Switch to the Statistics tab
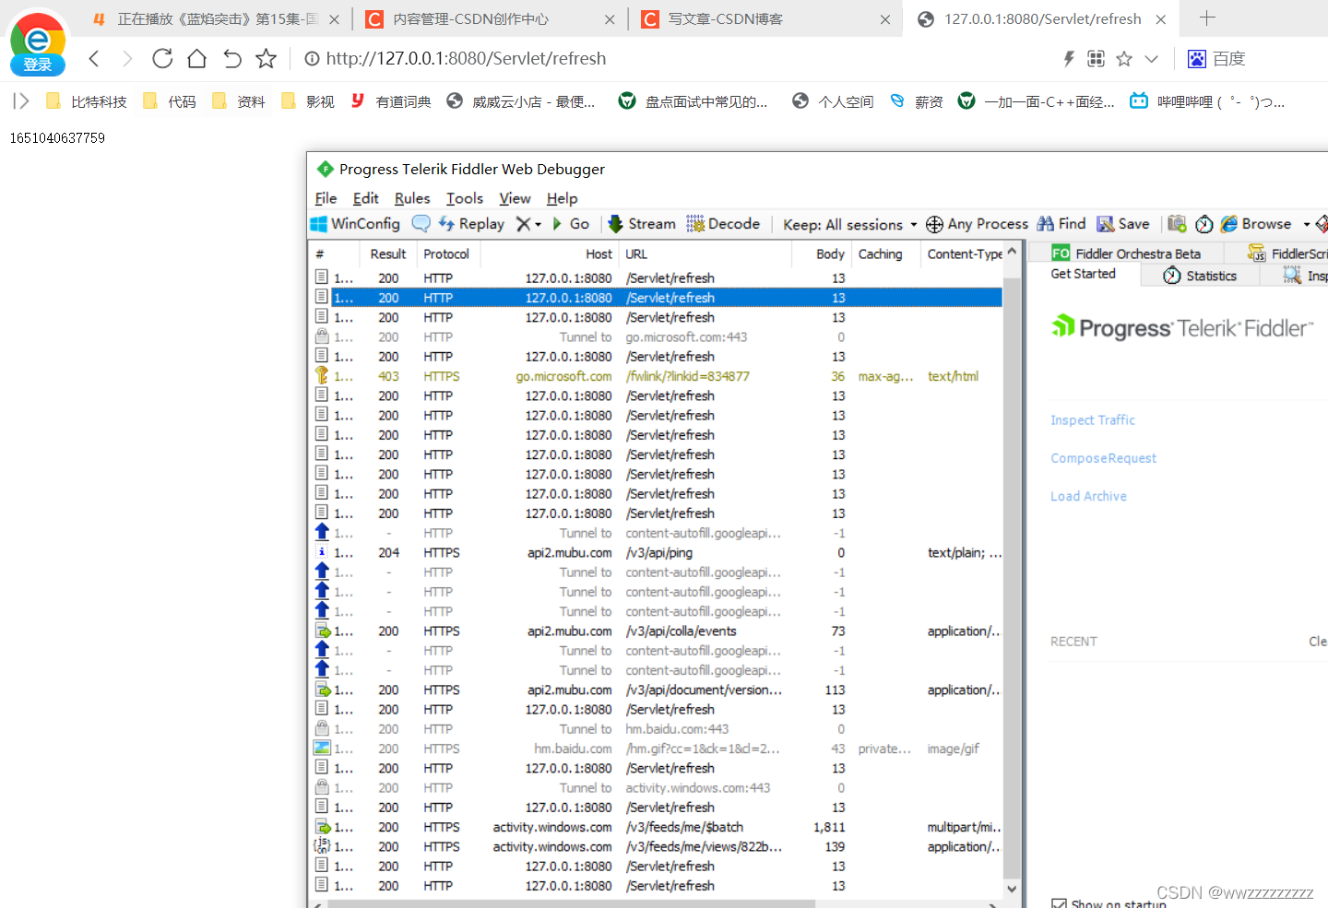The height and width of the screenshot is (908, 1328). pyautogui.click(x=1200, y=275)
